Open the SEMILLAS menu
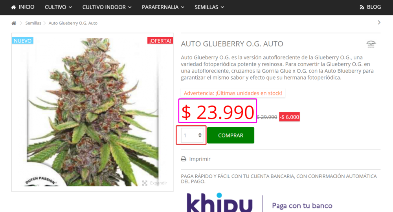Image resolution: width=393 pixels, height=212 pixels. tap(209, 7)
